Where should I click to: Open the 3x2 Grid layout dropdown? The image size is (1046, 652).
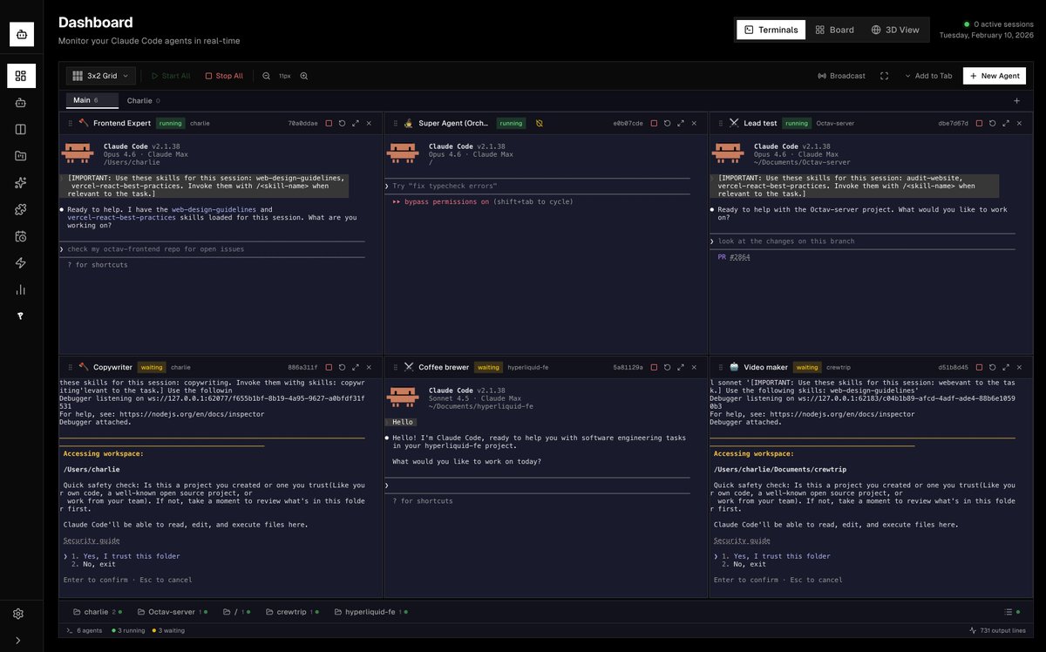click(x=102, y=76)
